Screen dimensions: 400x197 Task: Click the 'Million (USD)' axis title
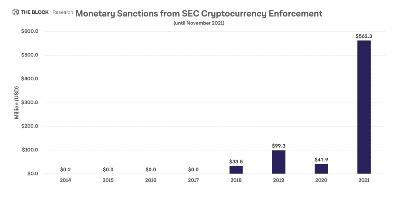coord(17,102)
